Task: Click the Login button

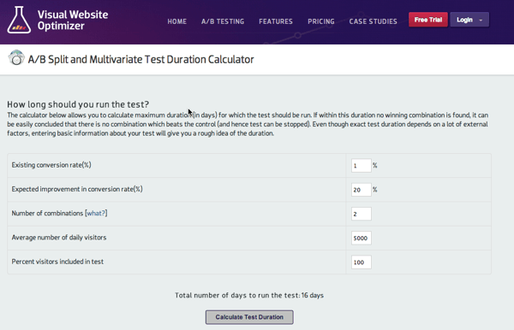Action: point(469,20)
